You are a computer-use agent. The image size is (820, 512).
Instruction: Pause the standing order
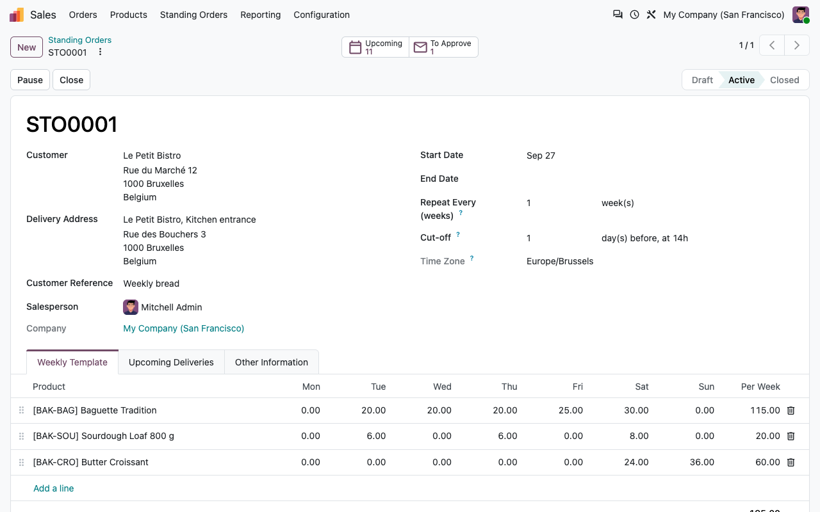tap(30, 80)
